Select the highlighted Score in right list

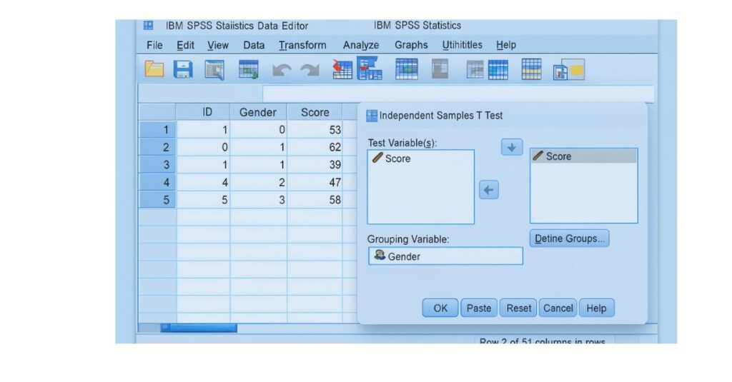click(x=583, y=156)
